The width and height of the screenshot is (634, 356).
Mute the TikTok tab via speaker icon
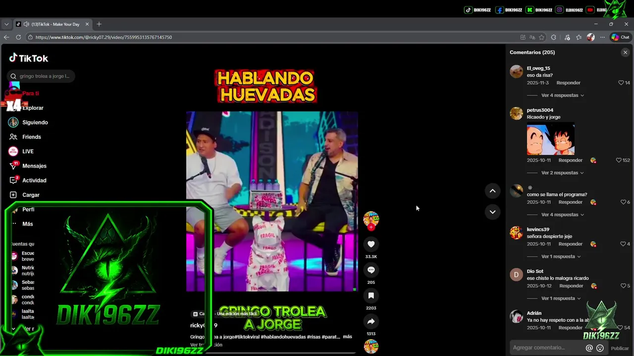26,24
